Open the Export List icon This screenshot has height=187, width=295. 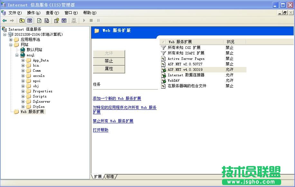47,20
